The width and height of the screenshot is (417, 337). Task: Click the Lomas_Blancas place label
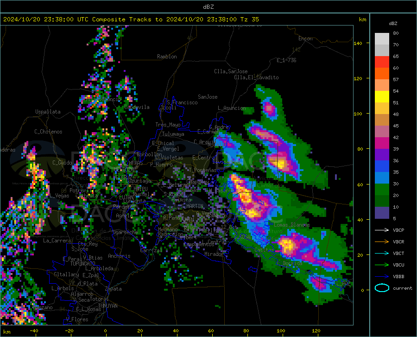click(292, 225)
